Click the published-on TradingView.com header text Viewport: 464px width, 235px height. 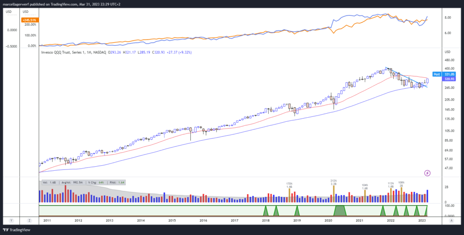pyautogui.click(x=62, y=4)
